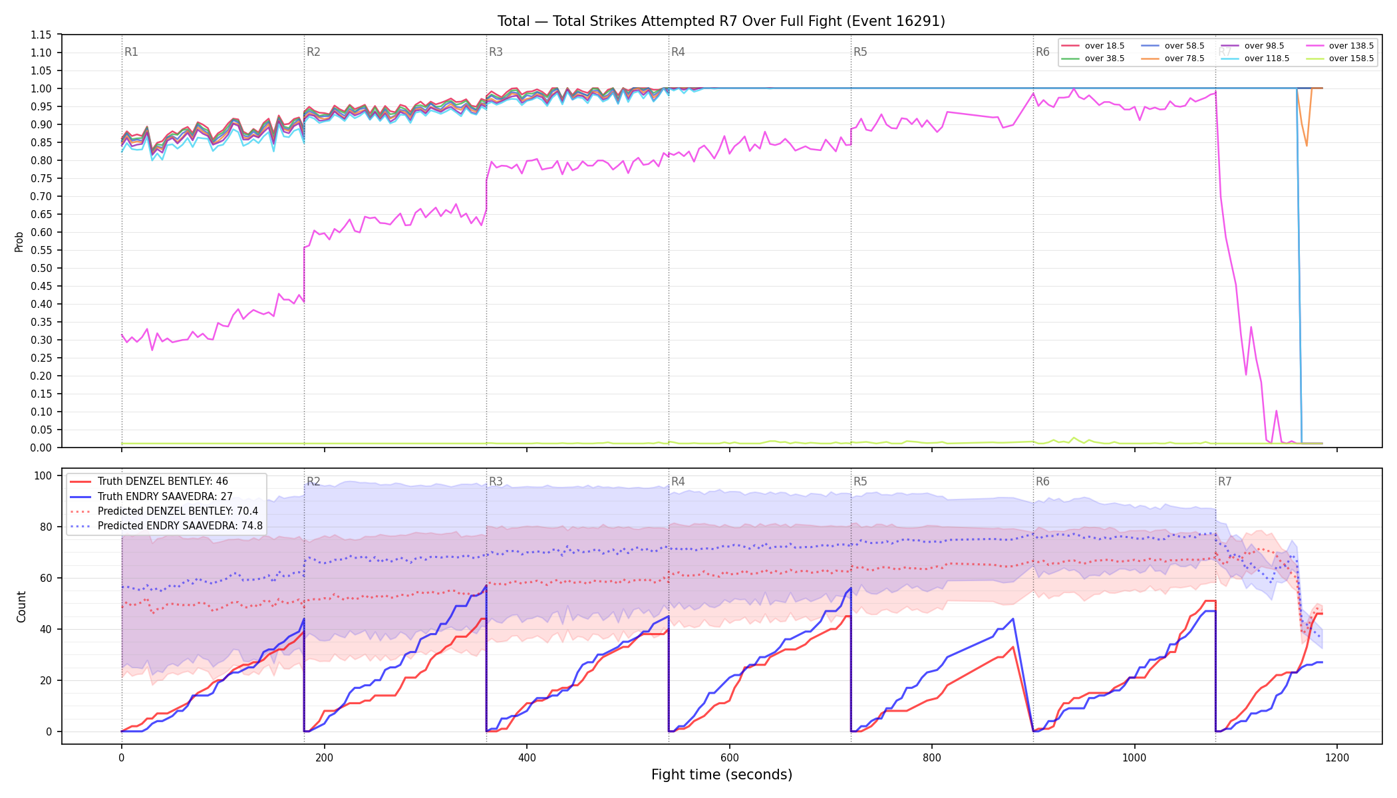Click the Prob axis tick label 0.00
The height and width of the screenshot is (798, 1397).
coord(41,448)
